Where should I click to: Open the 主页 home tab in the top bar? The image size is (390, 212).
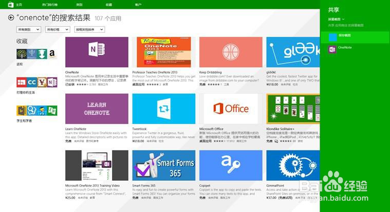(x=19, y=5)
